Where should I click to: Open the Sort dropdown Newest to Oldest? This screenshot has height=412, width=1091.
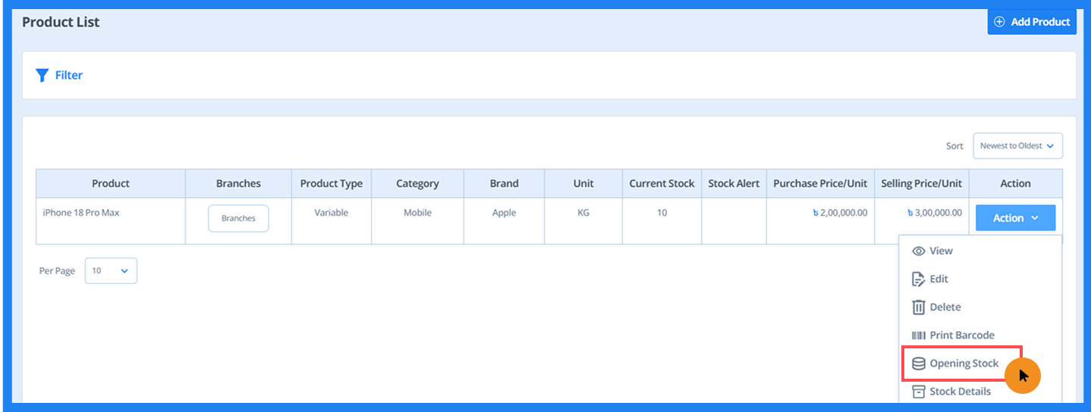pos(1017,146)
